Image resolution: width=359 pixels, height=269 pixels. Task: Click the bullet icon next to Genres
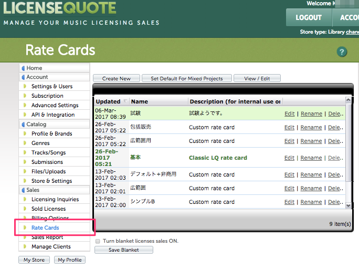coord(24,143)
